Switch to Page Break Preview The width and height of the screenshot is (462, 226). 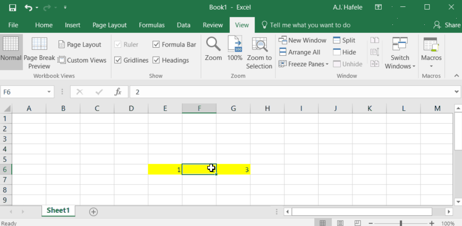point(39,53)
